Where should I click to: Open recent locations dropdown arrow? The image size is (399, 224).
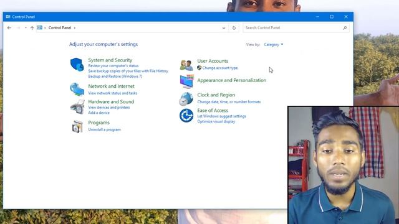(x=26, y=27)
